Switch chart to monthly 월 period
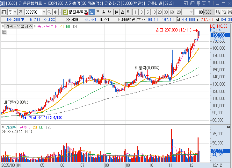Viewport: 232px width, 168px height. 104,12
